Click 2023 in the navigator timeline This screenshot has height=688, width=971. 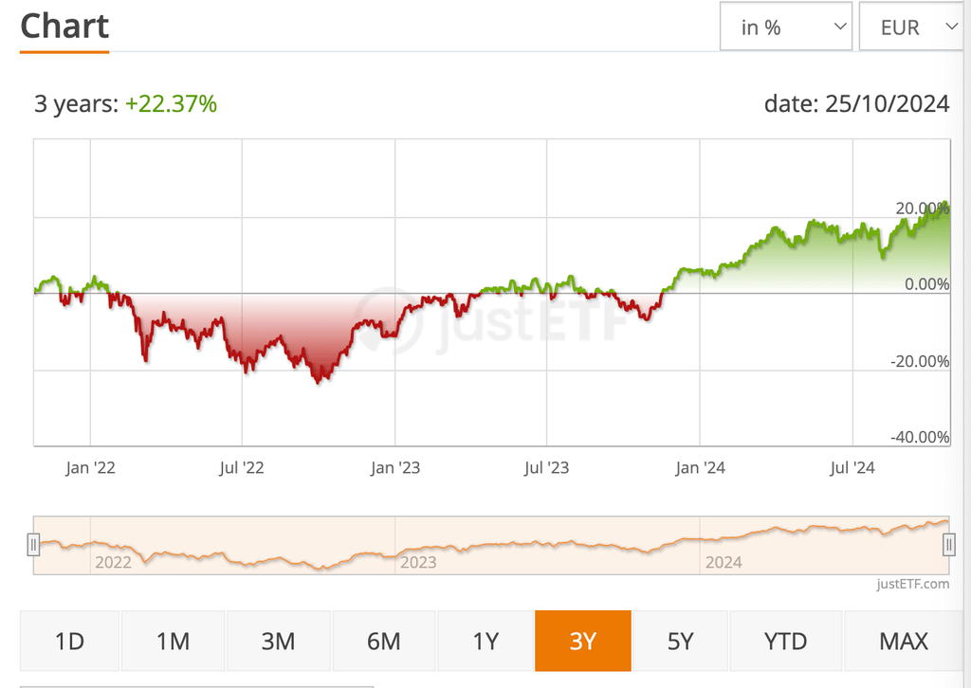click(x=418, y=562)
